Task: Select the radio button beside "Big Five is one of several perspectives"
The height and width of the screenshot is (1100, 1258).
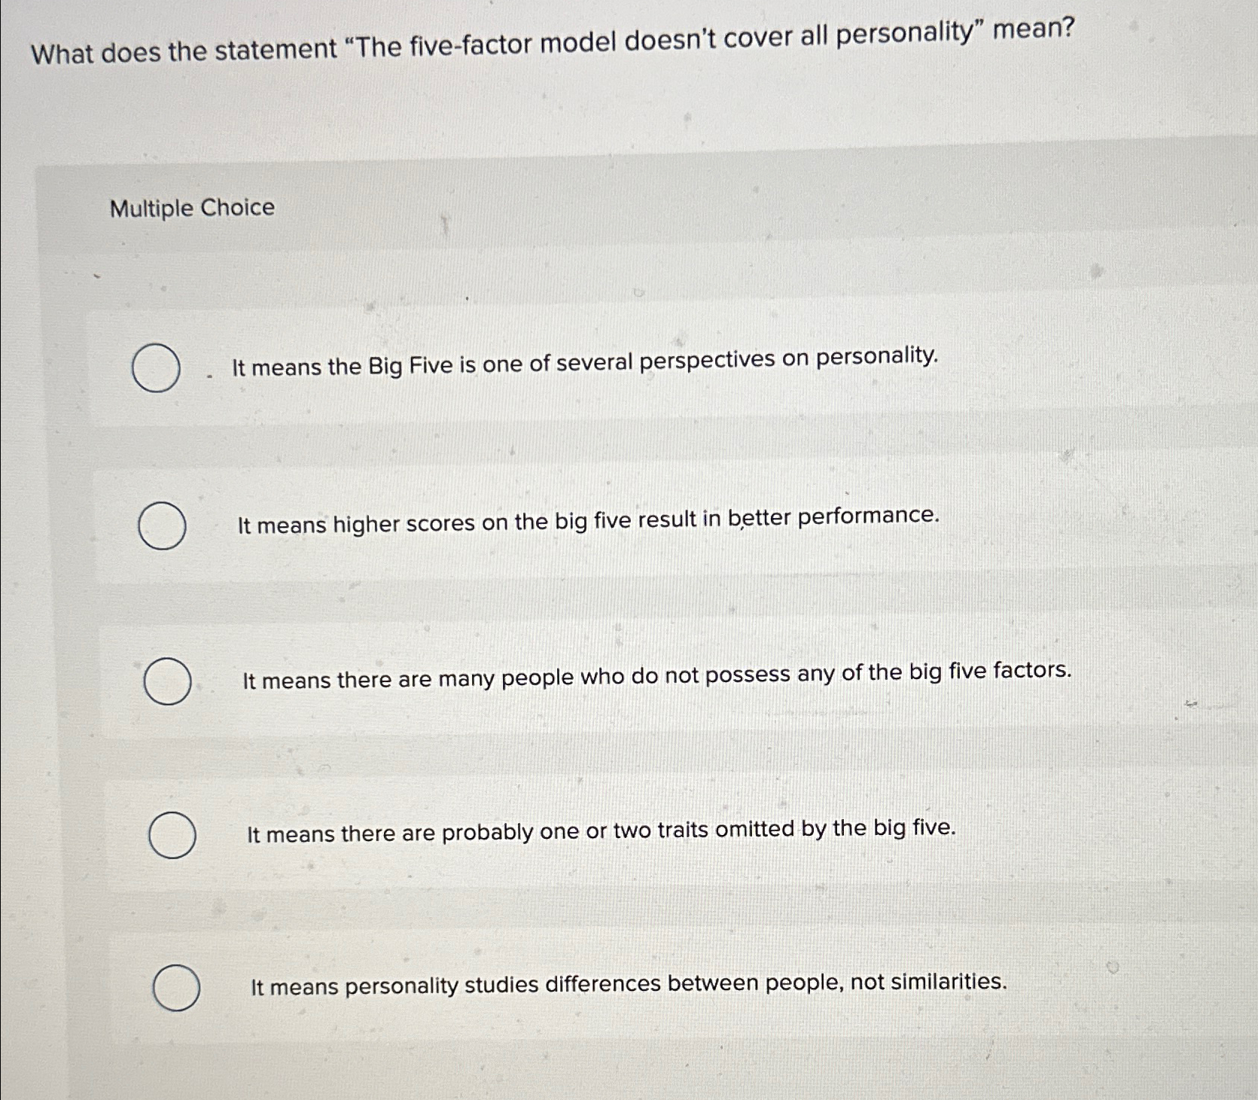Action: tap(154, 368)
